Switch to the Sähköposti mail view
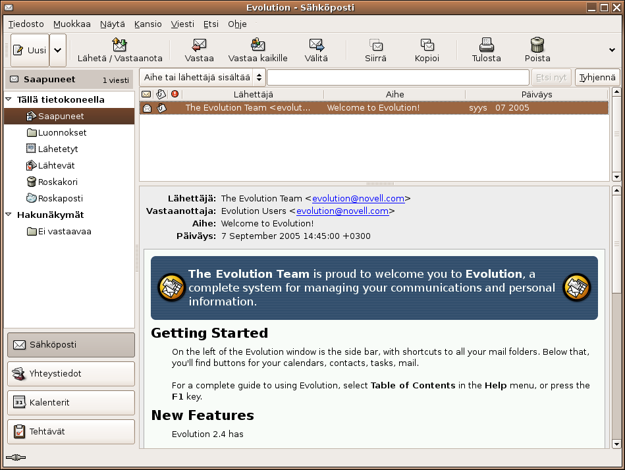The image size is (625, 470). [71, 344]
